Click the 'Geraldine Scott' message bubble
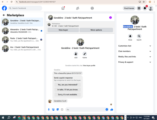Screen dimensions: 157x120 tap(60, 101)
